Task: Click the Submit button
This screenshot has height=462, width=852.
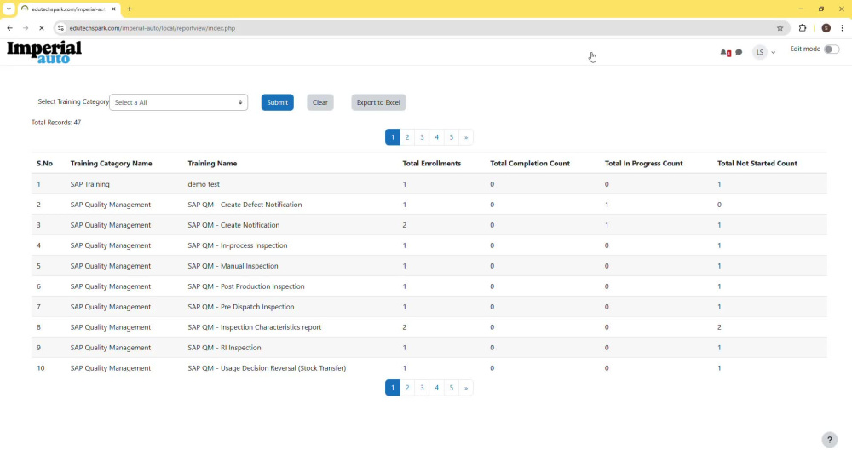Action: point(277,102)
